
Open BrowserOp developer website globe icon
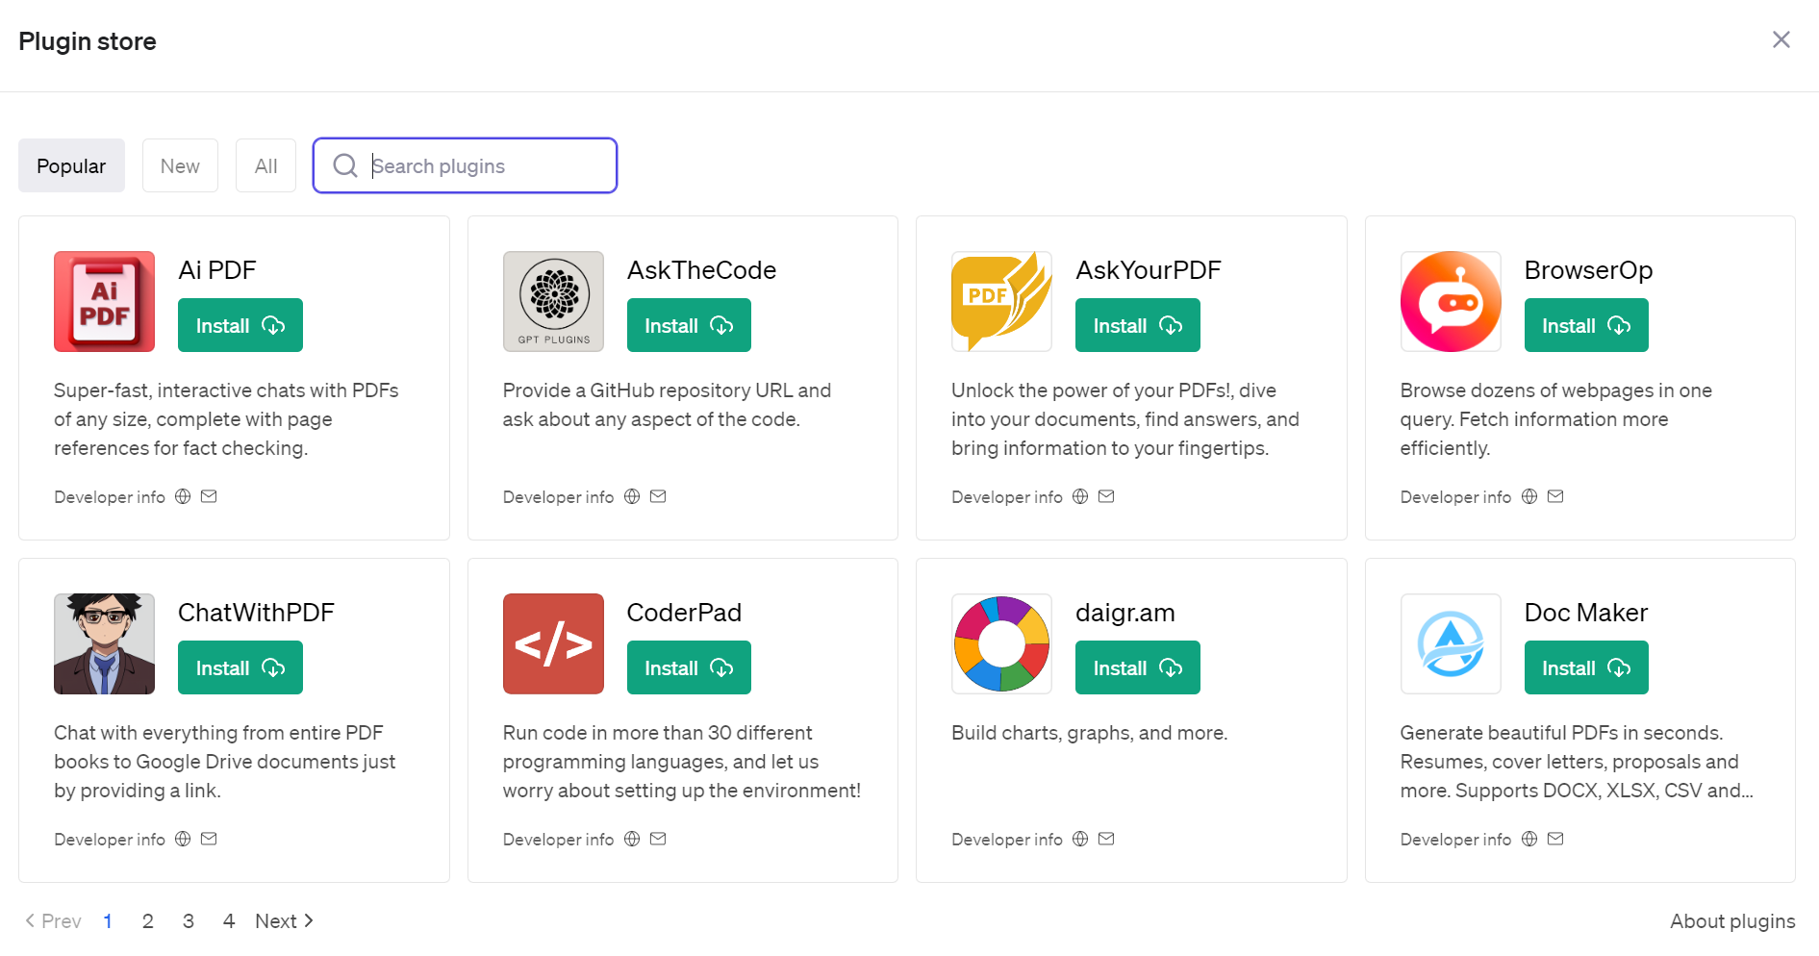click(1529, 496)
